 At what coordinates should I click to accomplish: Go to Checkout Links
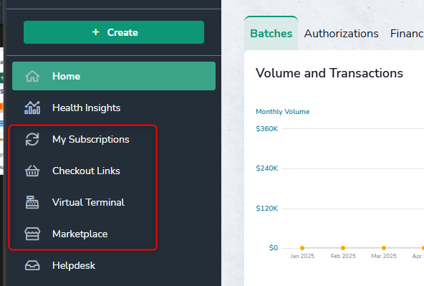(86, 171)
